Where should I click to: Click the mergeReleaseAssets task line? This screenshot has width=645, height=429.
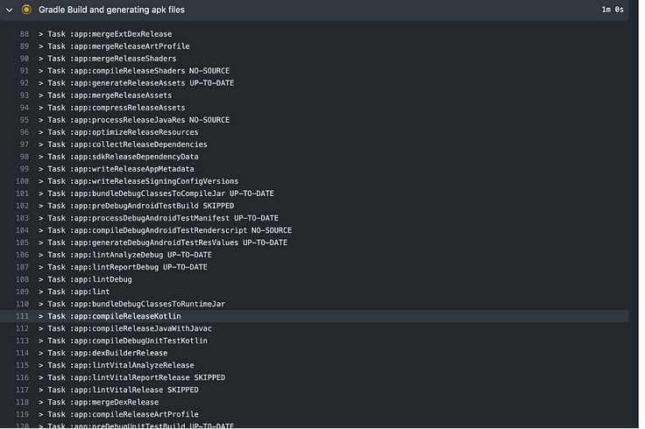pyautogui.click(x=105, y=95)
